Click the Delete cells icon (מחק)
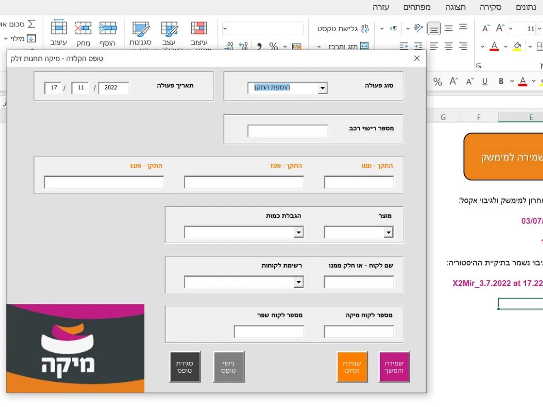Screen dimensions: 543x407 pos(83,29)
